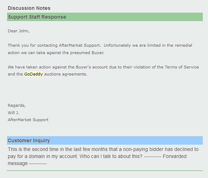Image resolution: width=208 pixels, height=178 pixels.
Task: Click the blue Customer Inquiry header bar
Action: pos(105,140)
